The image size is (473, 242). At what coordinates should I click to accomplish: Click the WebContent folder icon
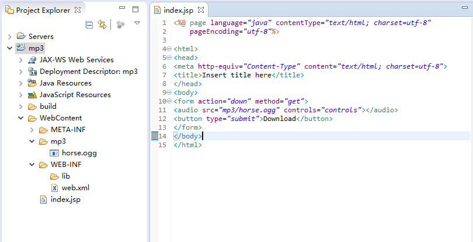(x=32, y=118)
